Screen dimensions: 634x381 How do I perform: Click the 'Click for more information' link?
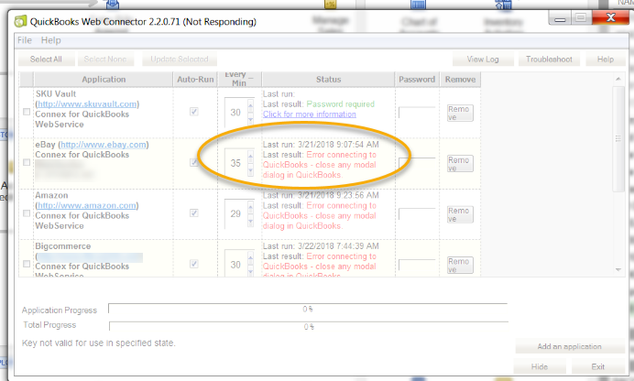coord(310,114)
